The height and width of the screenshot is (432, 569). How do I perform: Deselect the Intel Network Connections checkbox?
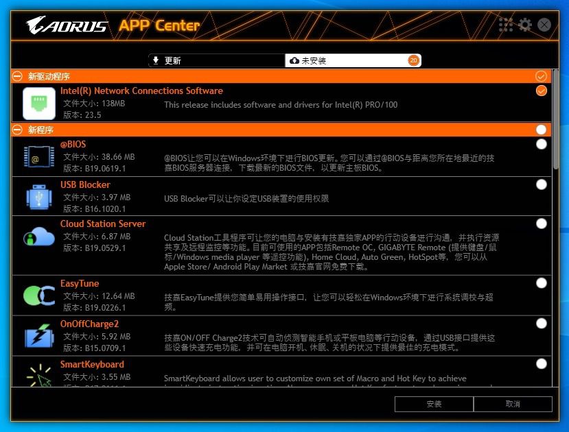[541, 91]
